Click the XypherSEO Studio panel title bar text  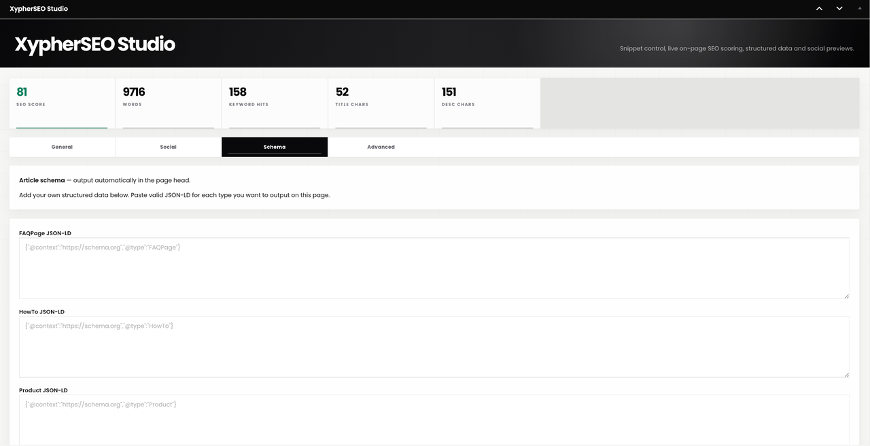(39, 9)
